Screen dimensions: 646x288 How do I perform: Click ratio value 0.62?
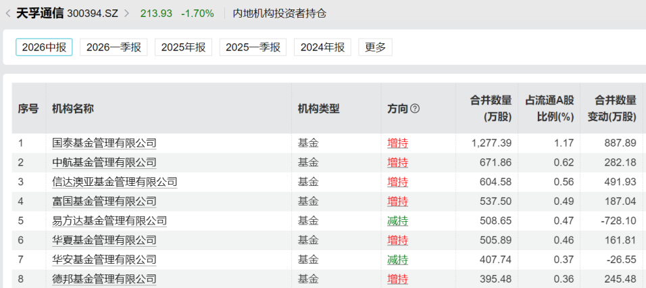coord(565,162)
